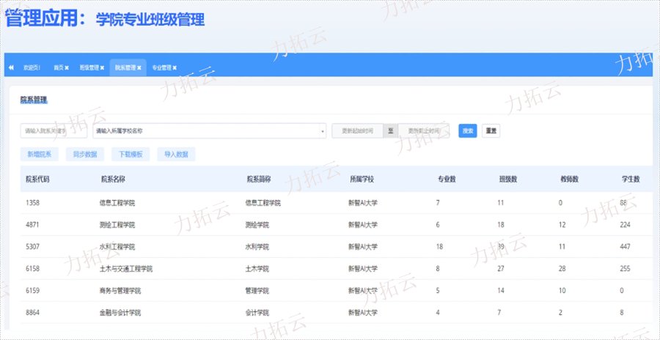This screenshot has height=340, width=660.
Task: Click the 学生数 column header
Action: pos(631,180)
